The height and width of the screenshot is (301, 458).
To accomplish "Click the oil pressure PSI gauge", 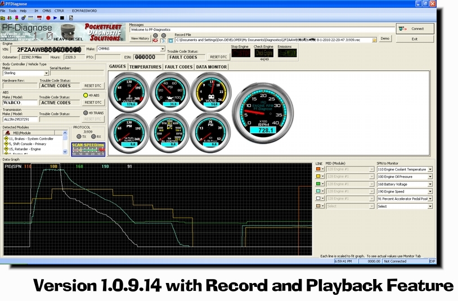I will tap(170, 92).
